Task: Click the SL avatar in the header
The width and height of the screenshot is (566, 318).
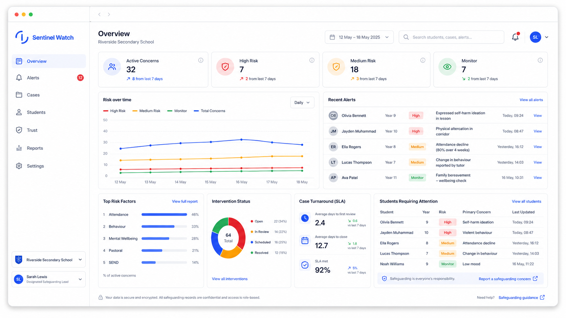Action: [x=536, y=37]
